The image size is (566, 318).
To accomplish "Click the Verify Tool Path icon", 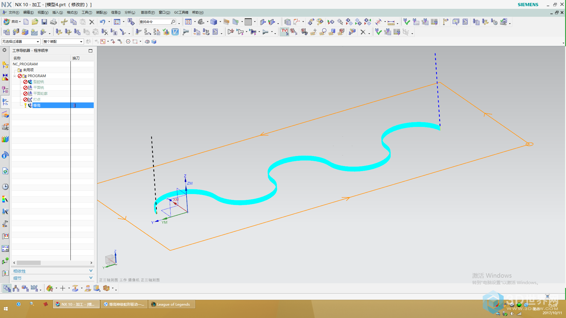I will point(166,32).
